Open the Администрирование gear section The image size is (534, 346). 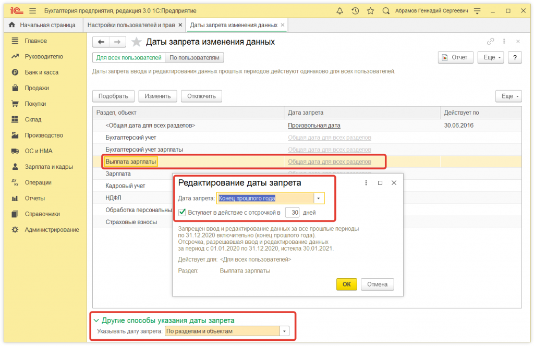(x=52, y=230)
